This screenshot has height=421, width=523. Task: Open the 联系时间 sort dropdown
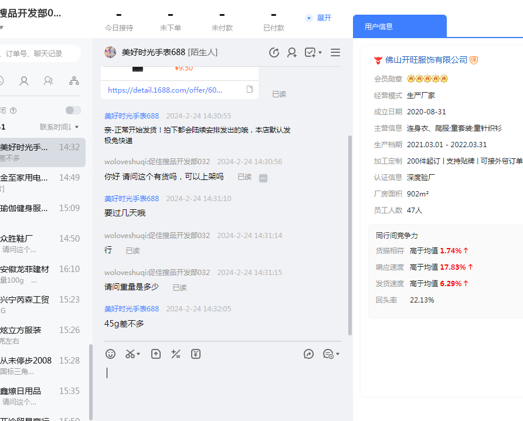[x=59, y=127]
